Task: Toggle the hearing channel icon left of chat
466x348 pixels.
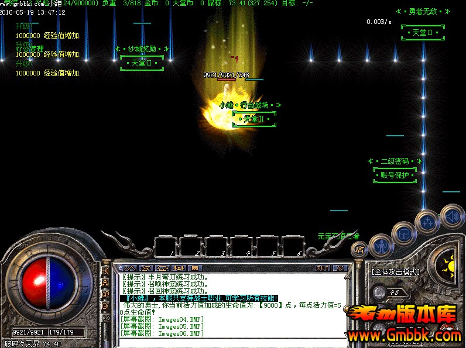Action: [105, 271]
